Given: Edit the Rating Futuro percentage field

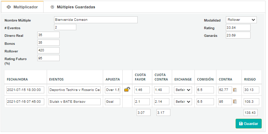Looking at the screenshot, I should click(48, 58).
